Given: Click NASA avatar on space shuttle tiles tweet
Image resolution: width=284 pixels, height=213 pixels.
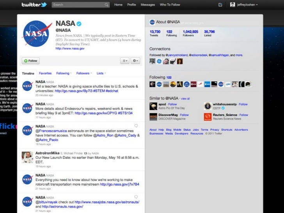Looking at the screenshot, I should (x=27, y=86).
